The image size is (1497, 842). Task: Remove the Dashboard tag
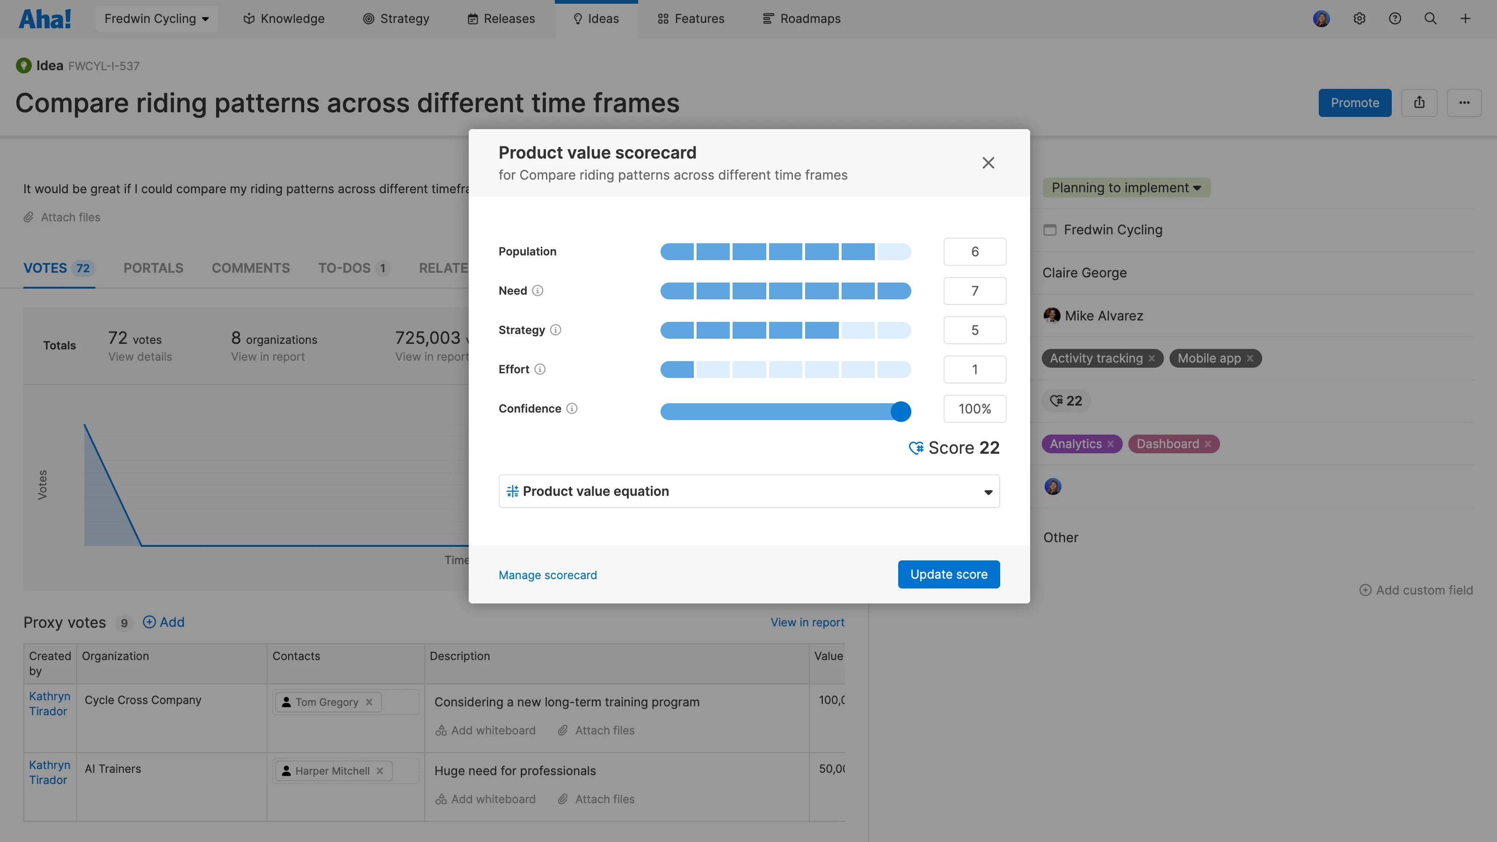click(1208, 444)
